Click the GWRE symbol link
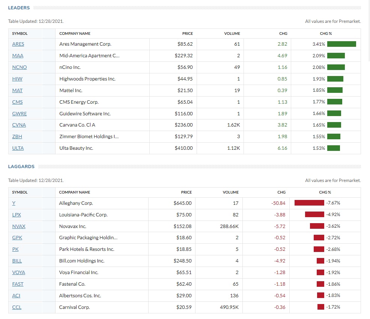 [x=20, y=113]
